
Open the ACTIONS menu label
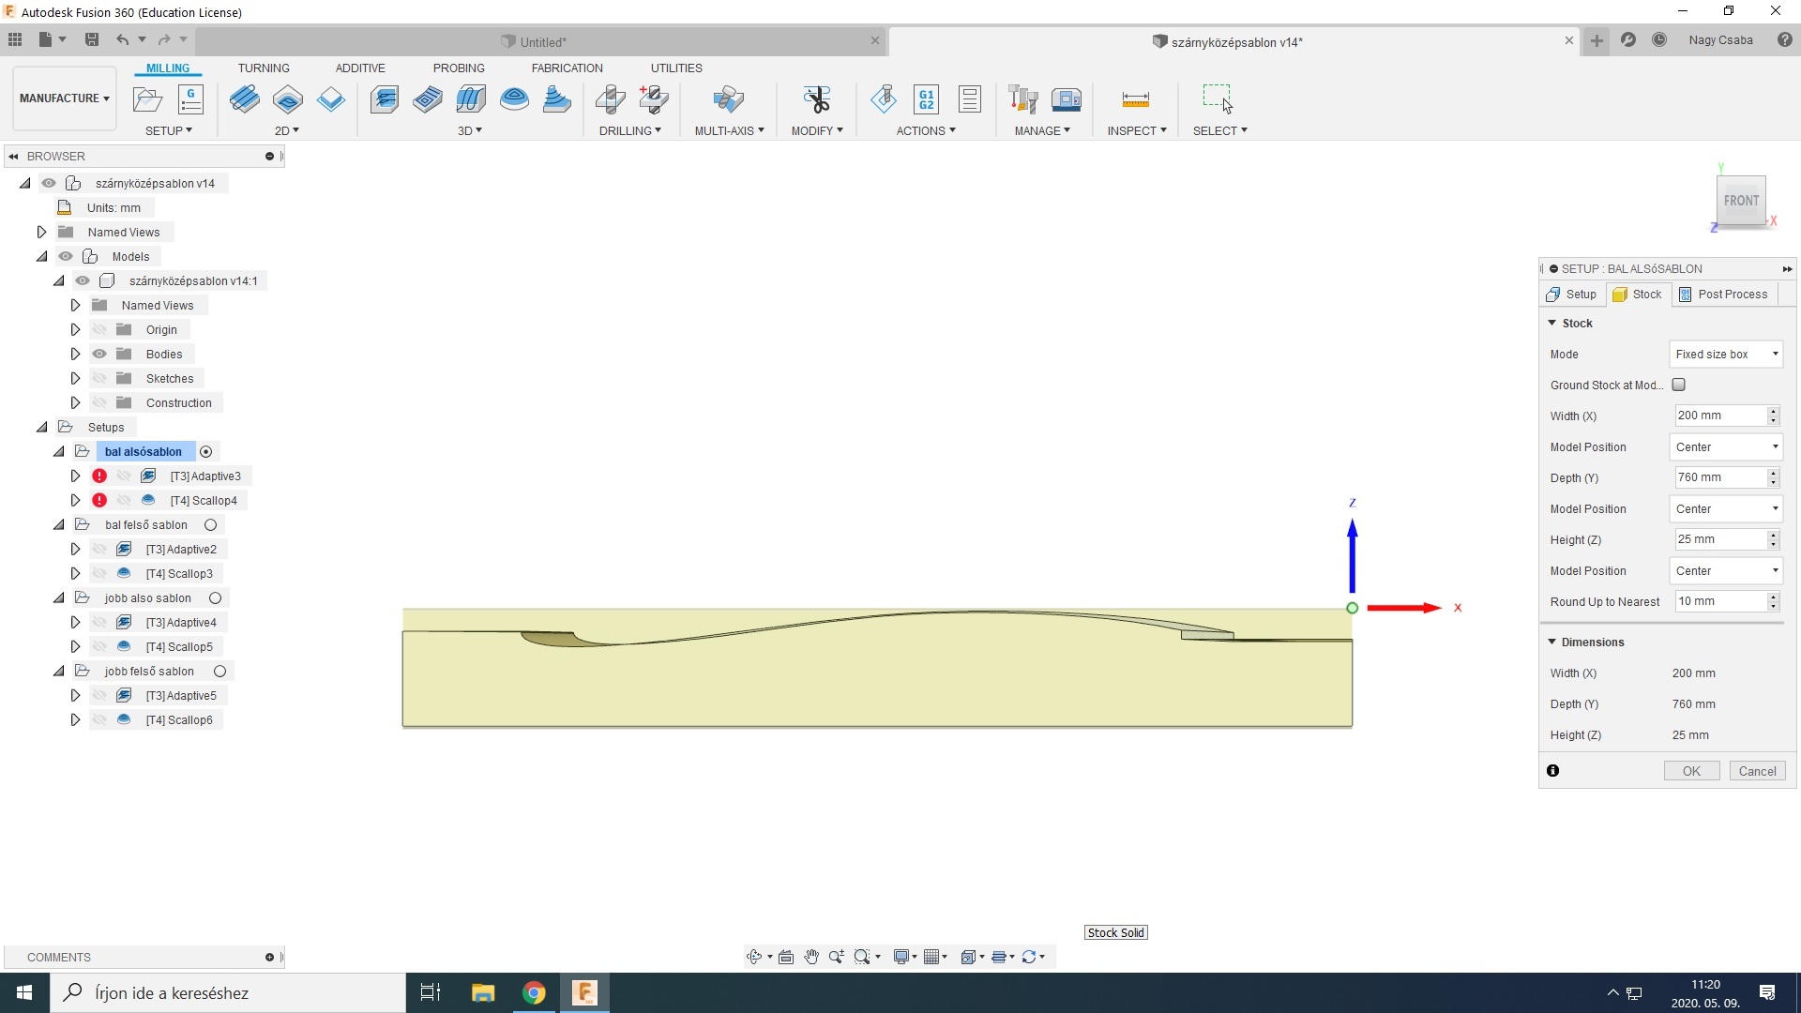(926, 130)
